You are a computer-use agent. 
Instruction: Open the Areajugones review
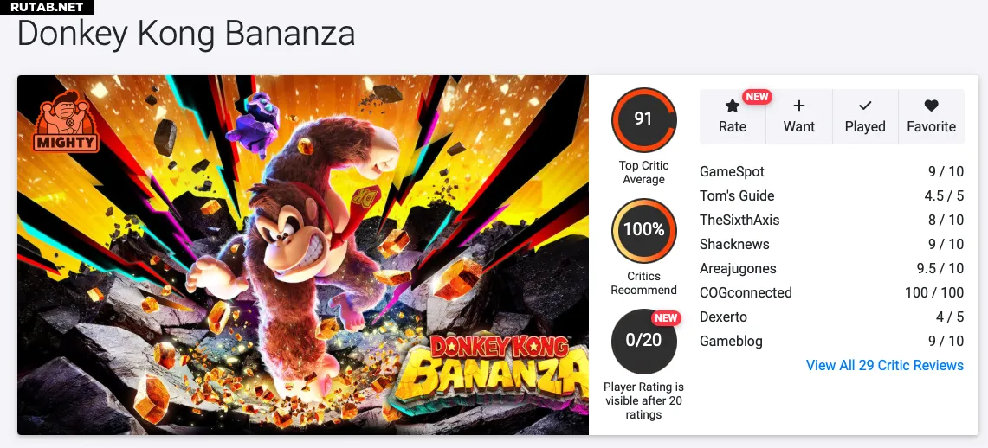[x=832, y=269]
